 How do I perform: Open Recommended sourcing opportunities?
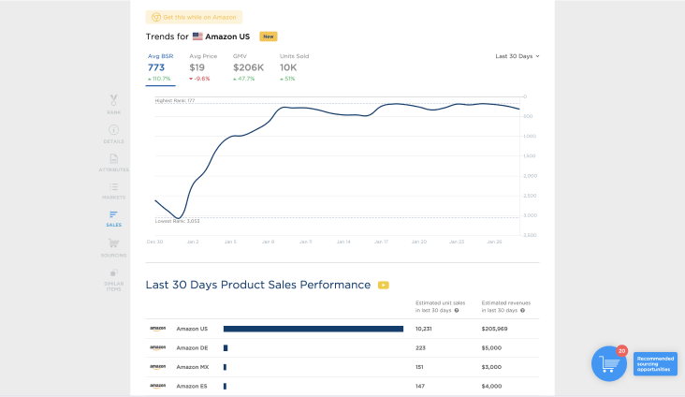(655, 364)
